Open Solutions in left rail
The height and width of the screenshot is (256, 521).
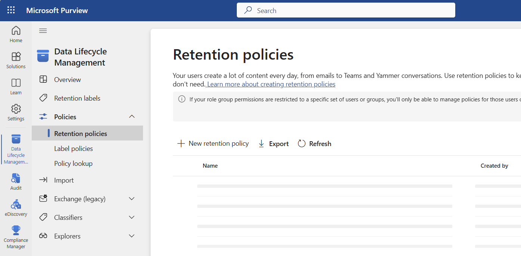[x=16, y=60]
